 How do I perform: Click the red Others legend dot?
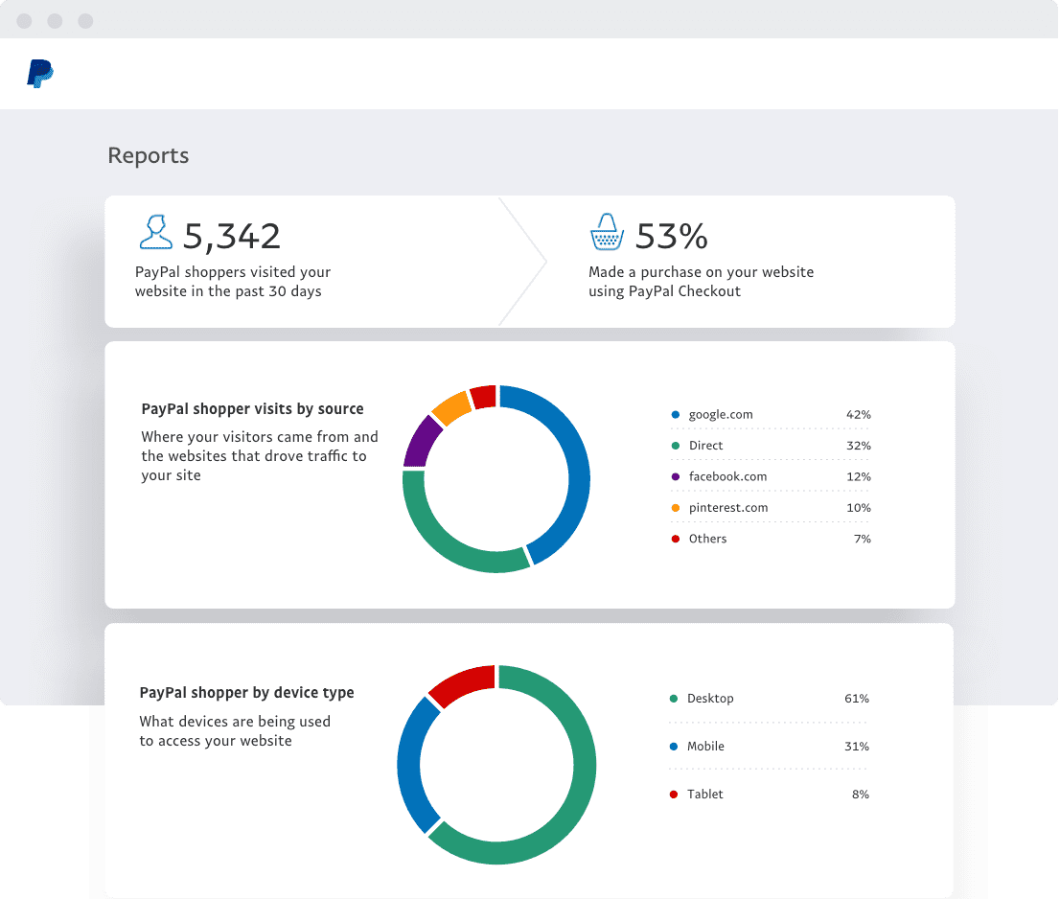tap(676, 539)
